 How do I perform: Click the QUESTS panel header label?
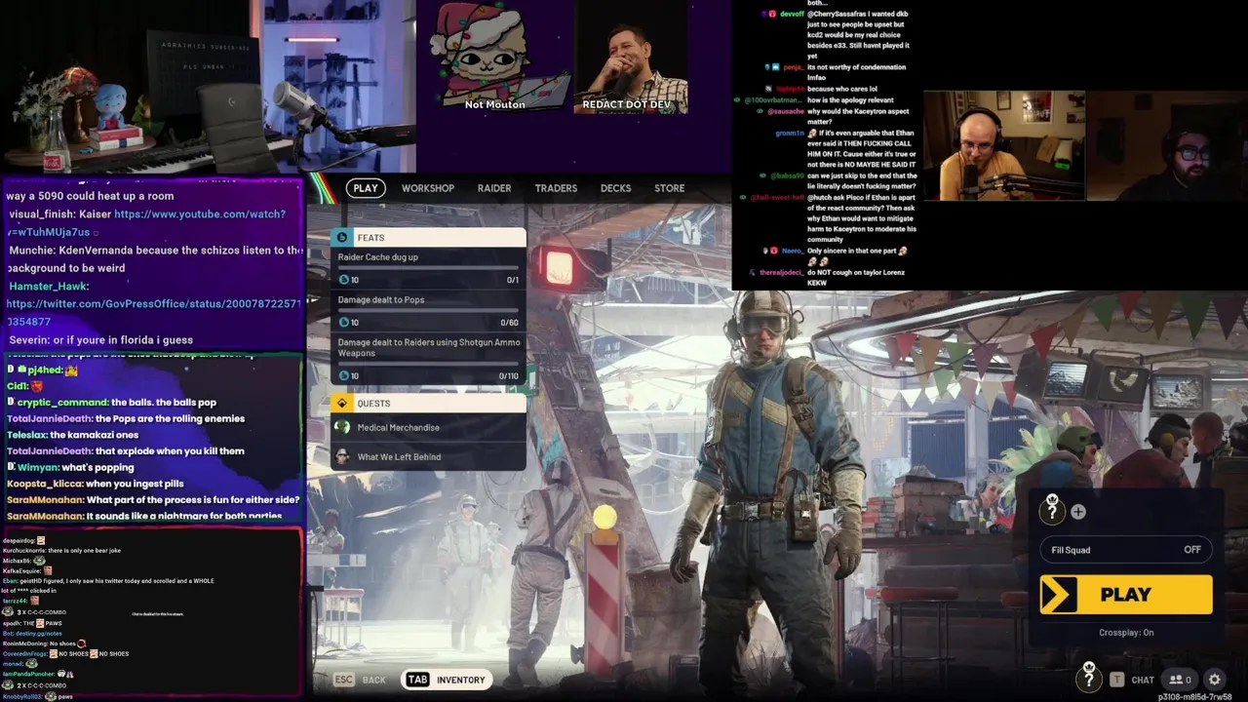point(373,404)
